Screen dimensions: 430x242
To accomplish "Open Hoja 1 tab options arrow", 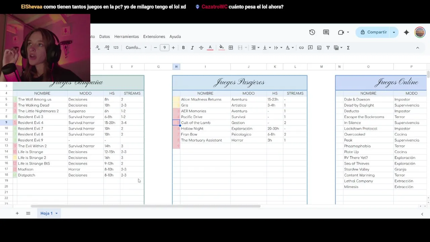I will click(56, 213).
